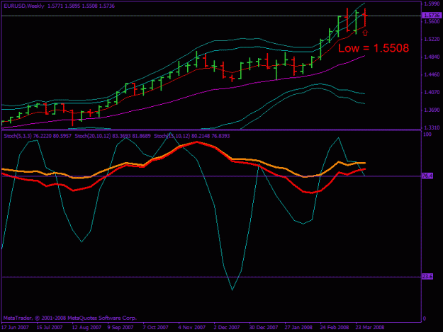The image size is (443, 332).
Task: Click the 24 Feb 2008 date label
Action: (335, 328)
